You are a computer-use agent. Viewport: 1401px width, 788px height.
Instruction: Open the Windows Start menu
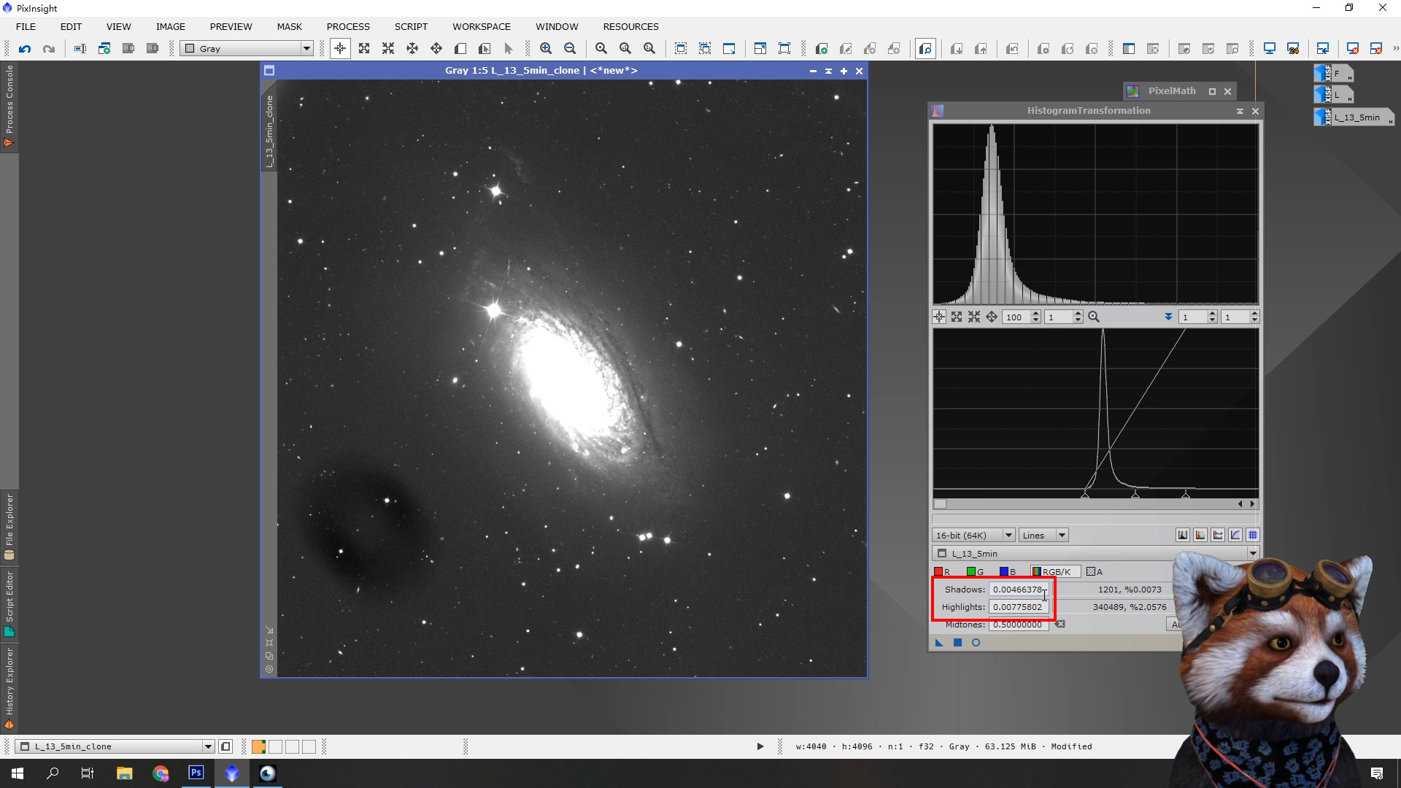pyautogui.click(x=18, y=773)
